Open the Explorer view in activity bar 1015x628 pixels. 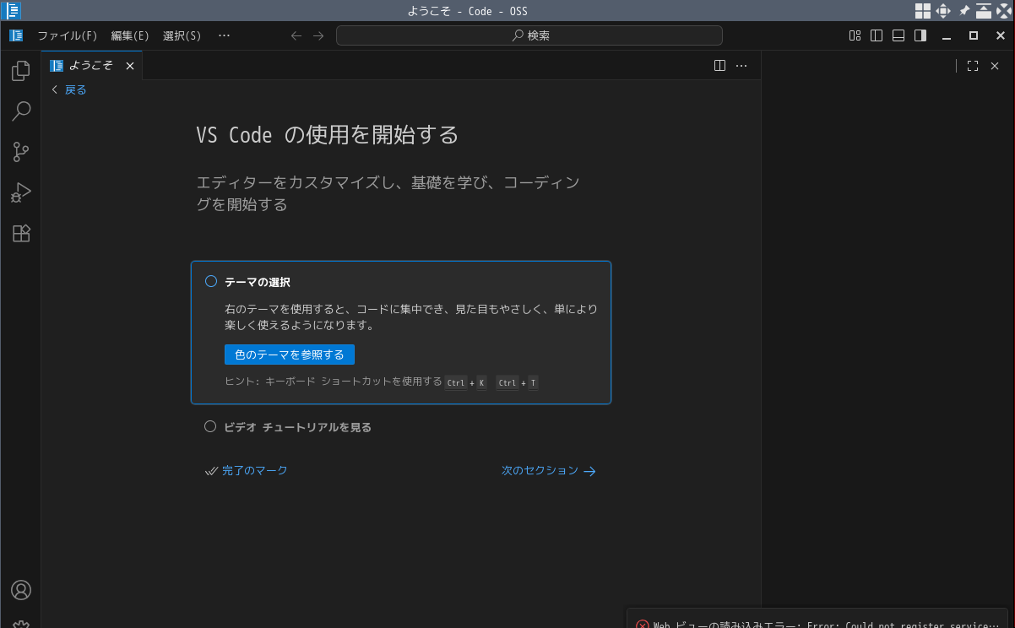point(20,71)
